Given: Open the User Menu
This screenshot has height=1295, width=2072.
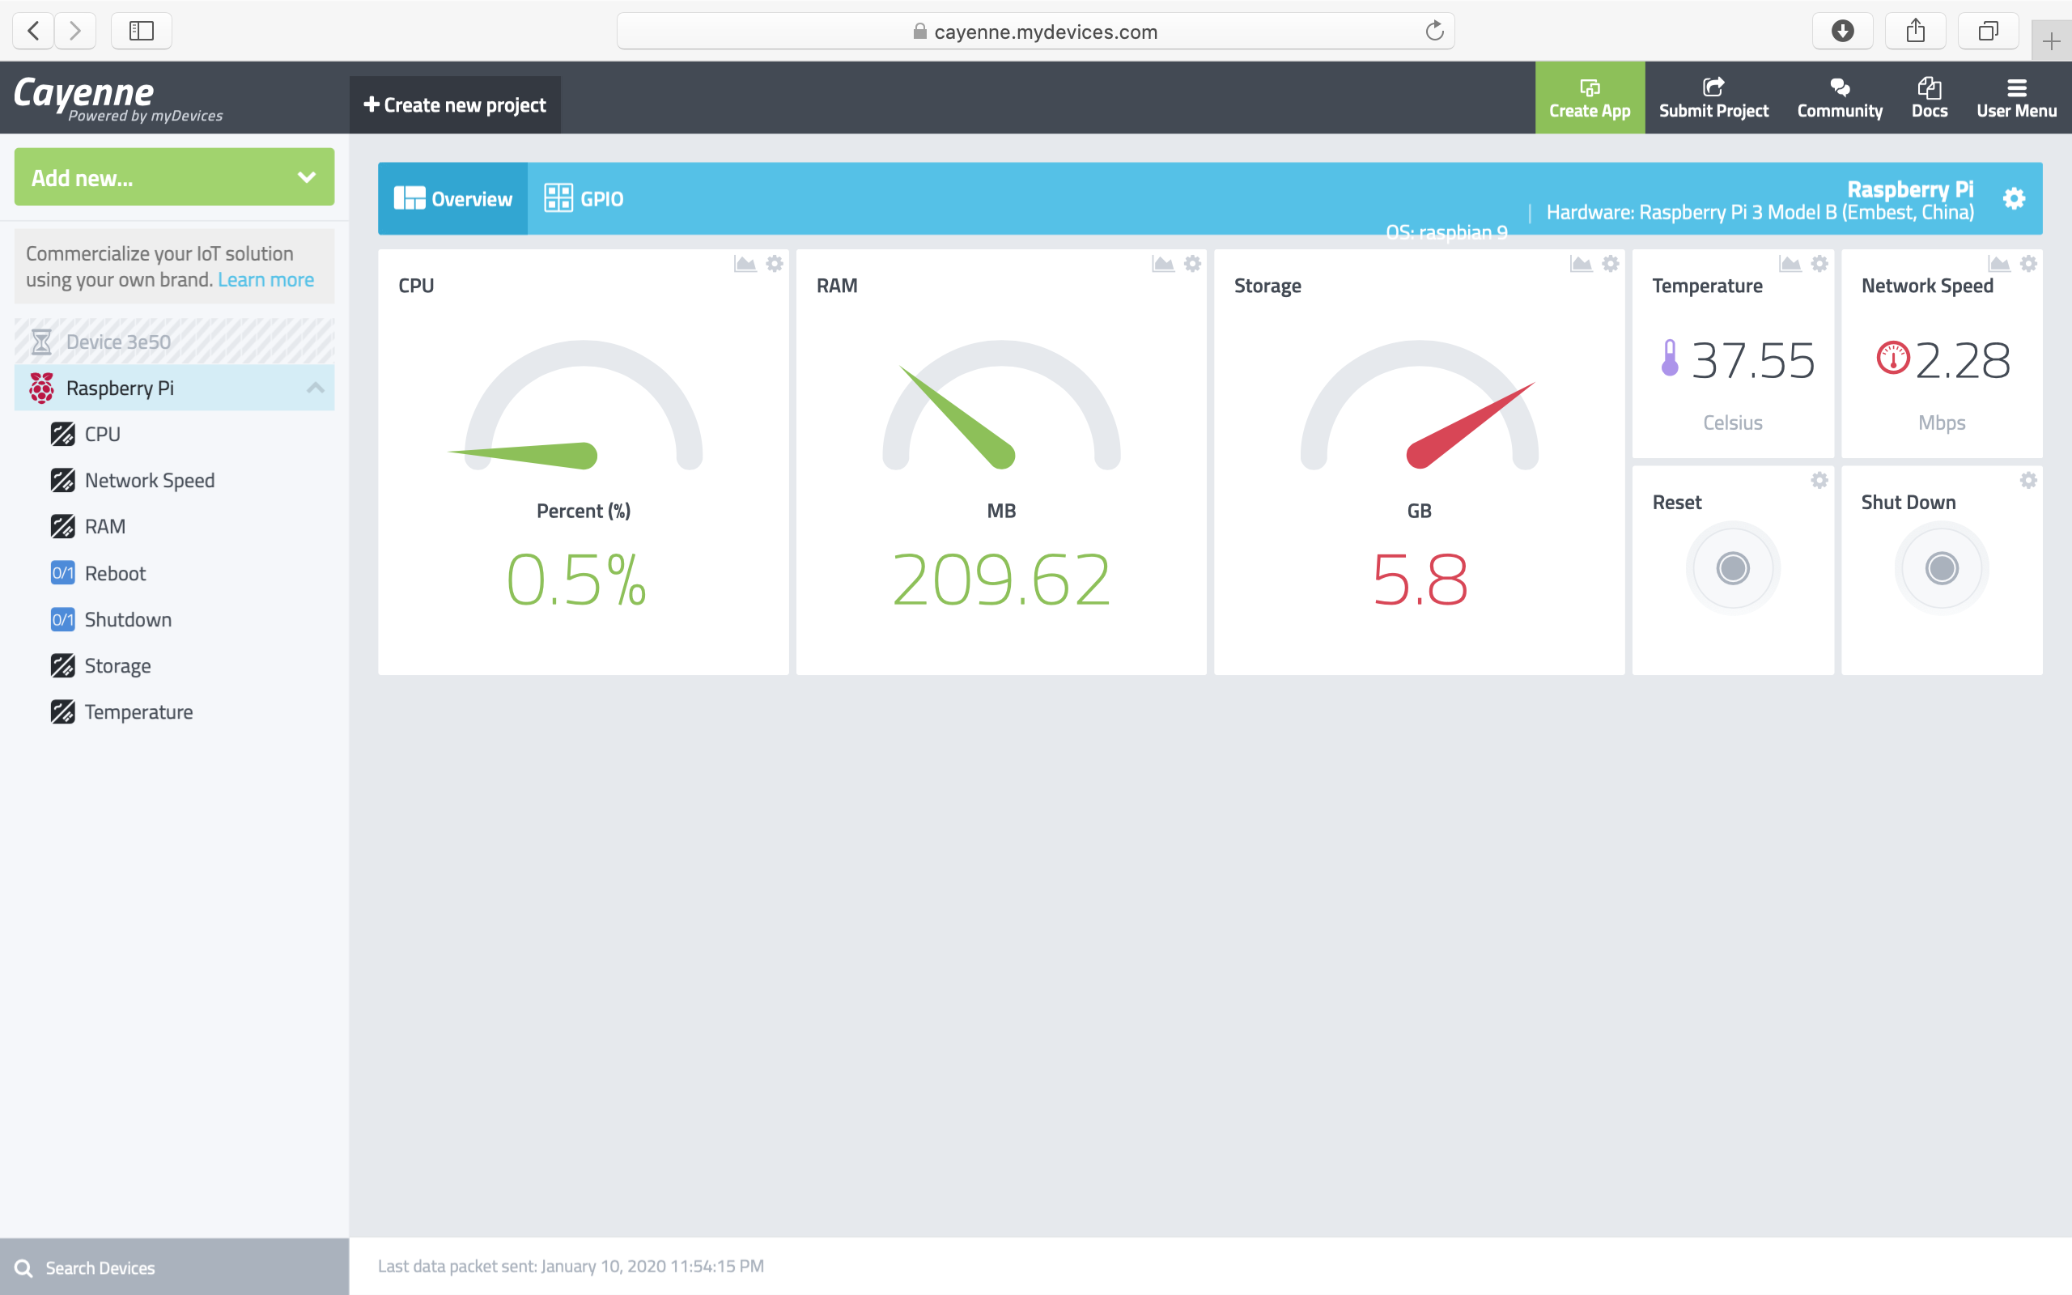Looking at the screenshot, I should [x=2015, y=97].
